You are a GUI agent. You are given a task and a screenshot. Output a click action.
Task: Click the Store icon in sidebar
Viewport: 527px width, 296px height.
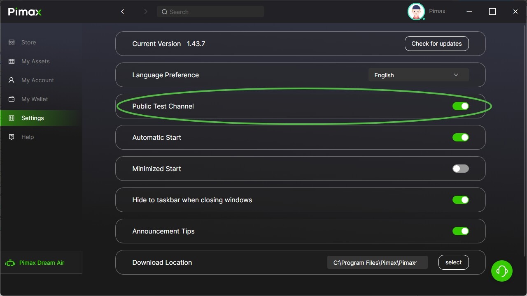tap(12, 42)
